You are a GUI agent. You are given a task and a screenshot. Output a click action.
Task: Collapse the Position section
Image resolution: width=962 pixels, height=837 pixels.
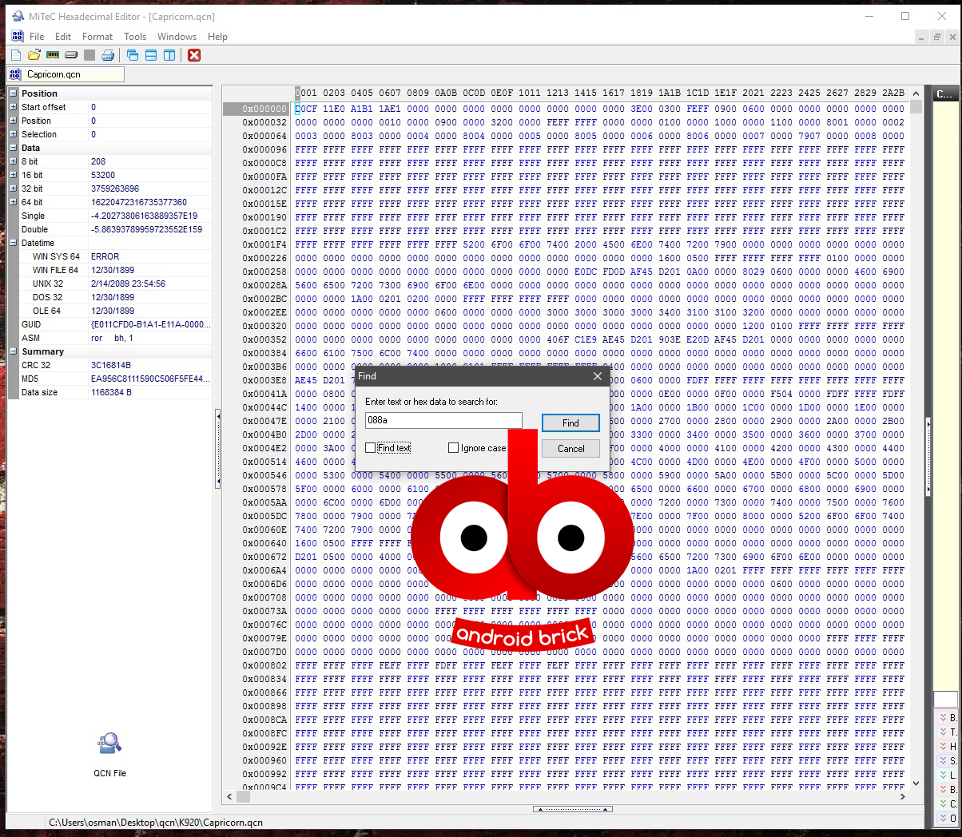[x=14, y=93]
